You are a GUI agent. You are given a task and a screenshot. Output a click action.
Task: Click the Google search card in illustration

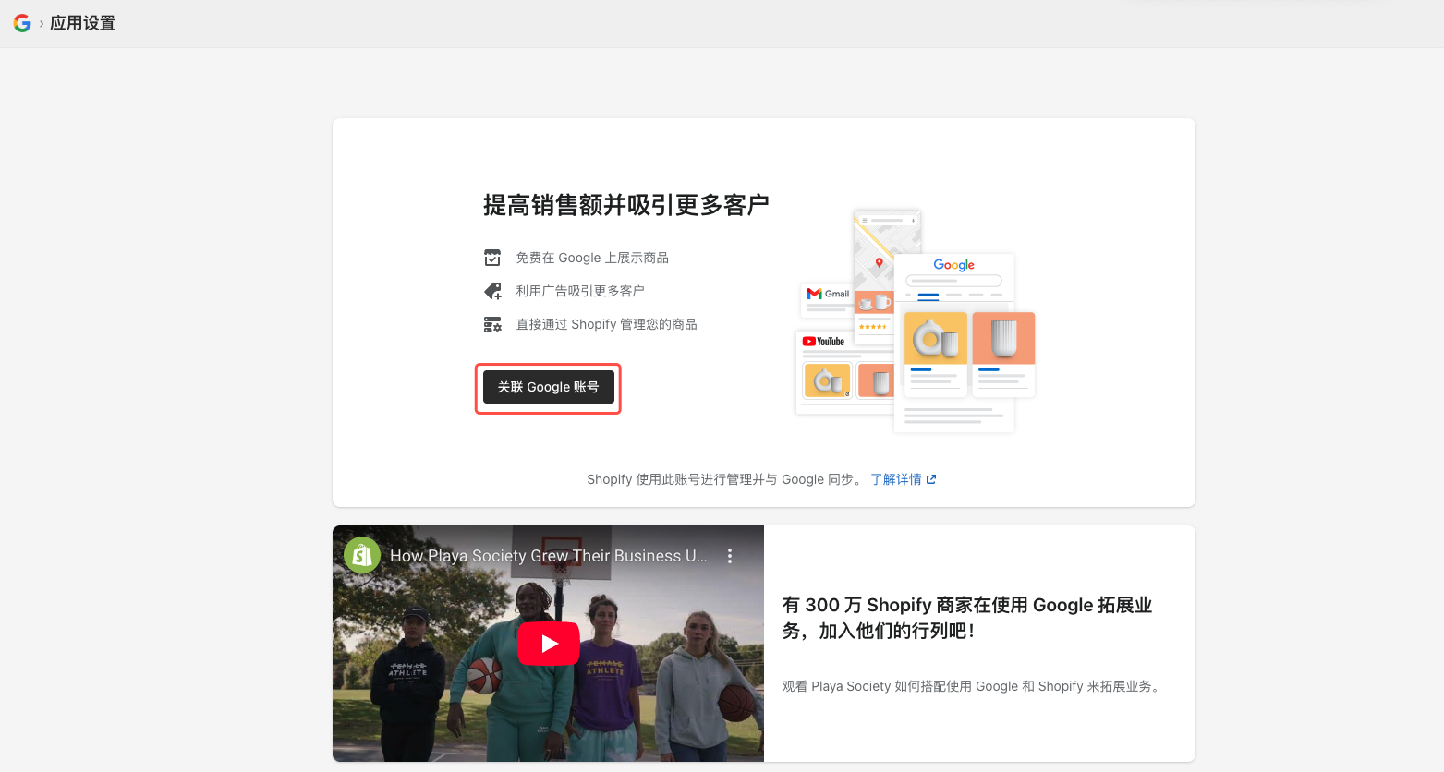tap(954, 342)
